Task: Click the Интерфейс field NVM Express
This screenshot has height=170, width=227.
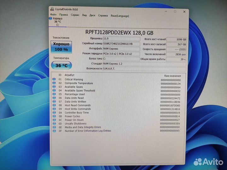Action: (121, 49)
